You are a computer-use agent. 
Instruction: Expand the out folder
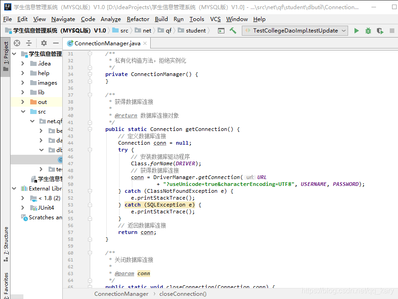[23, 102]
